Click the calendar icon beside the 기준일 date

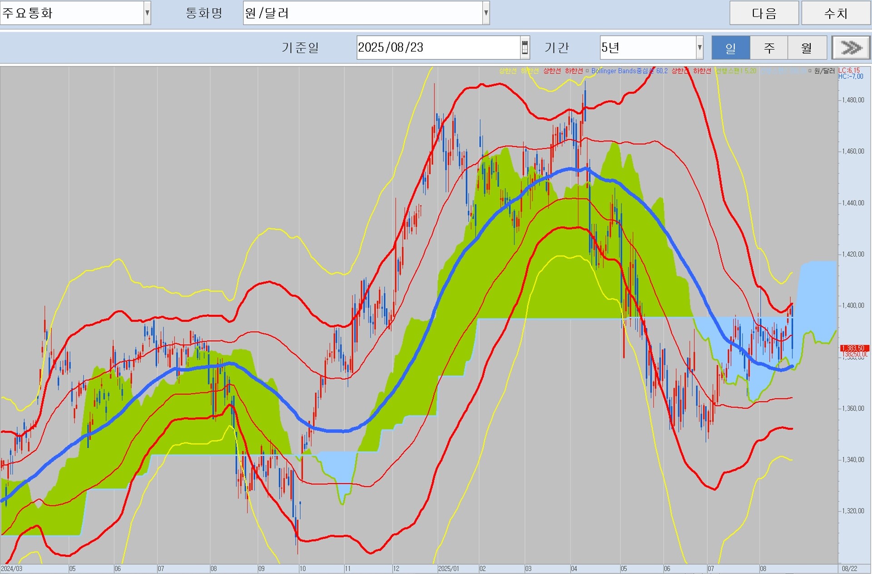click(525, 48)
